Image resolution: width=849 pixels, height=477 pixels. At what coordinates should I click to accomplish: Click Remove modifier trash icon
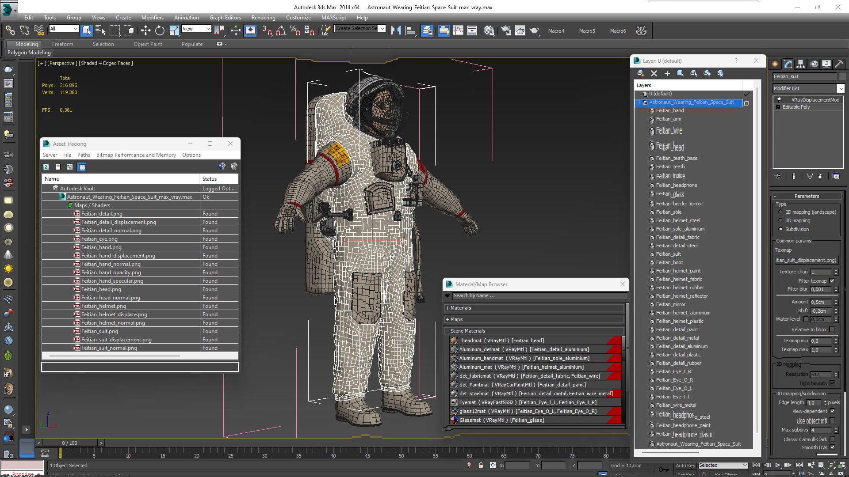click(x=820, y=176)
